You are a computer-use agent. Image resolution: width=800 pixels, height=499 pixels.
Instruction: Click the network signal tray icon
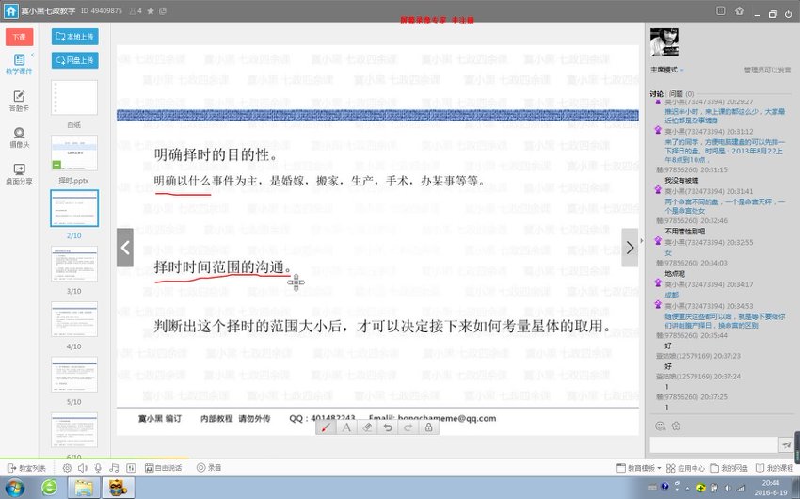pos(742,488)
